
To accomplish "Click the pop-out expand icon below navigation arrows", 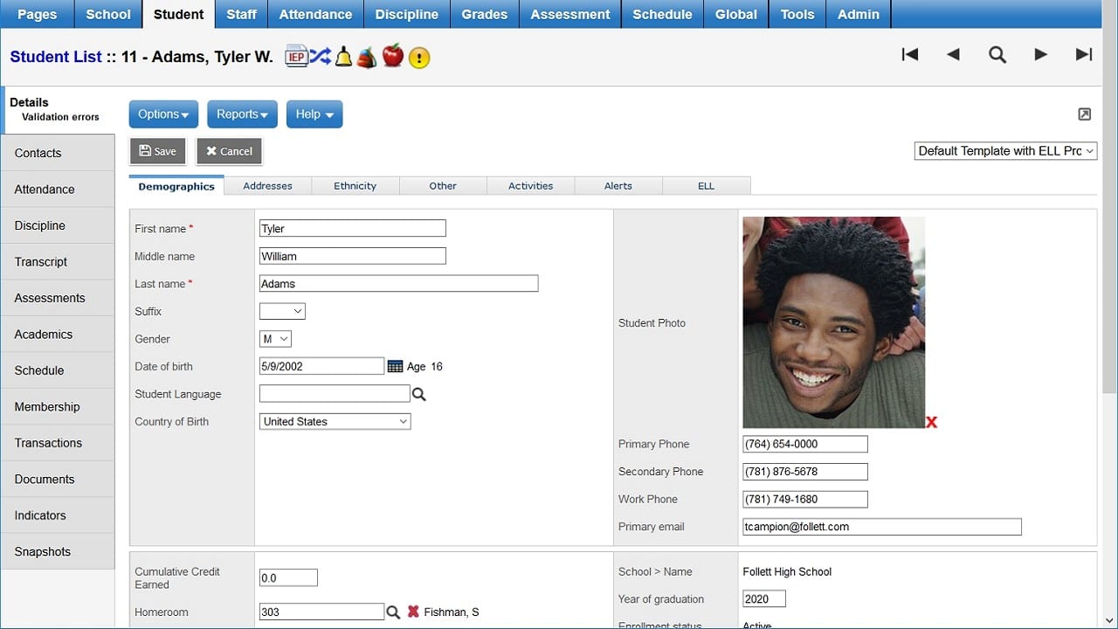I will click(1085, 114).
